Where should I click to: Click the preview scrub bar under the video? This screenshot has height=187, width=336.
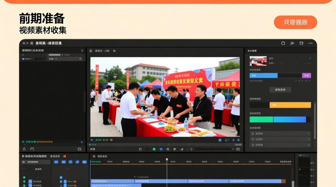tap(165, 145)
